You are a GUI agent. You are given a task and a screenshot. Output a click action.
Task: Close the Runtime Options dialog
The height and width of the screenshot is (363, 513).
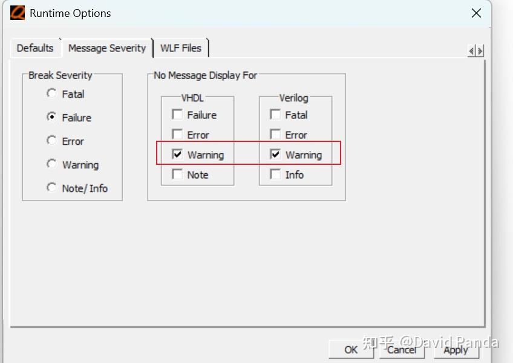tap(476, 13)
